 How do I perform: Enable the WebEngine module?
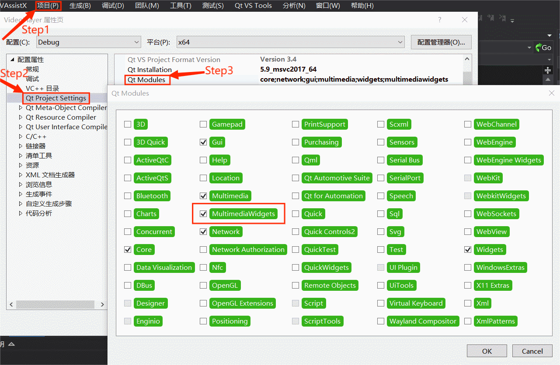(468, 142)
